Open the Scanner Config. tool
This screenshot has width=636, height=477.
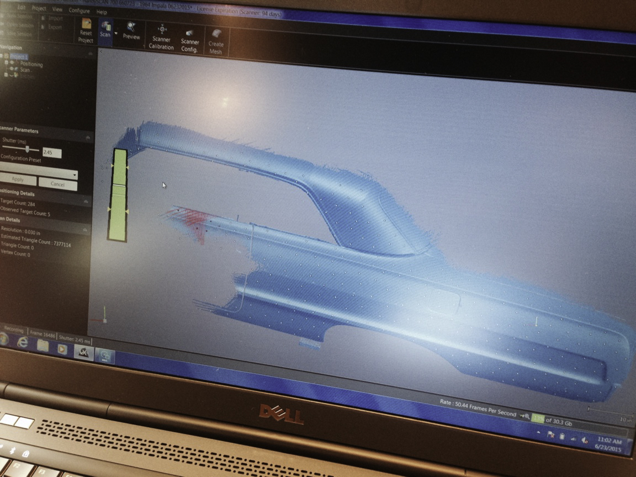point(189,40)
